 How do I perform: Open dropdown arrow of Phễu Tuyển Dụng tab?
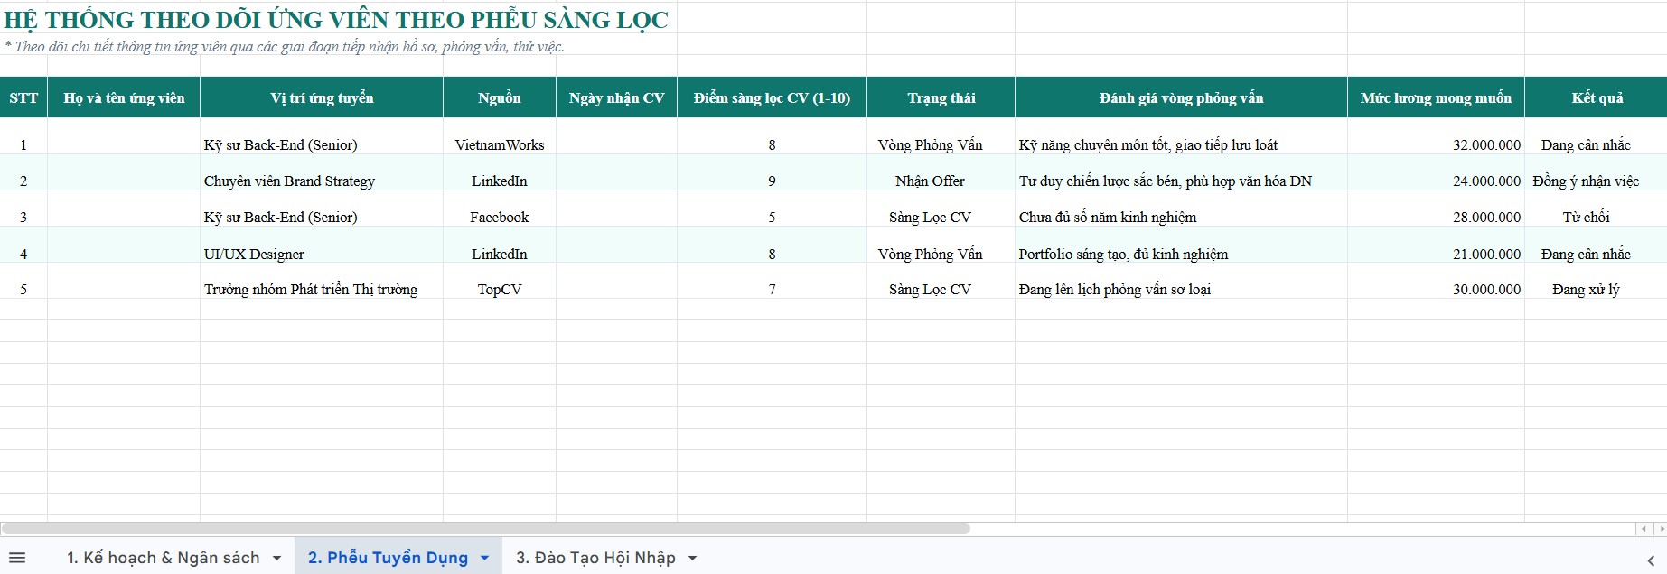(485, 559)
